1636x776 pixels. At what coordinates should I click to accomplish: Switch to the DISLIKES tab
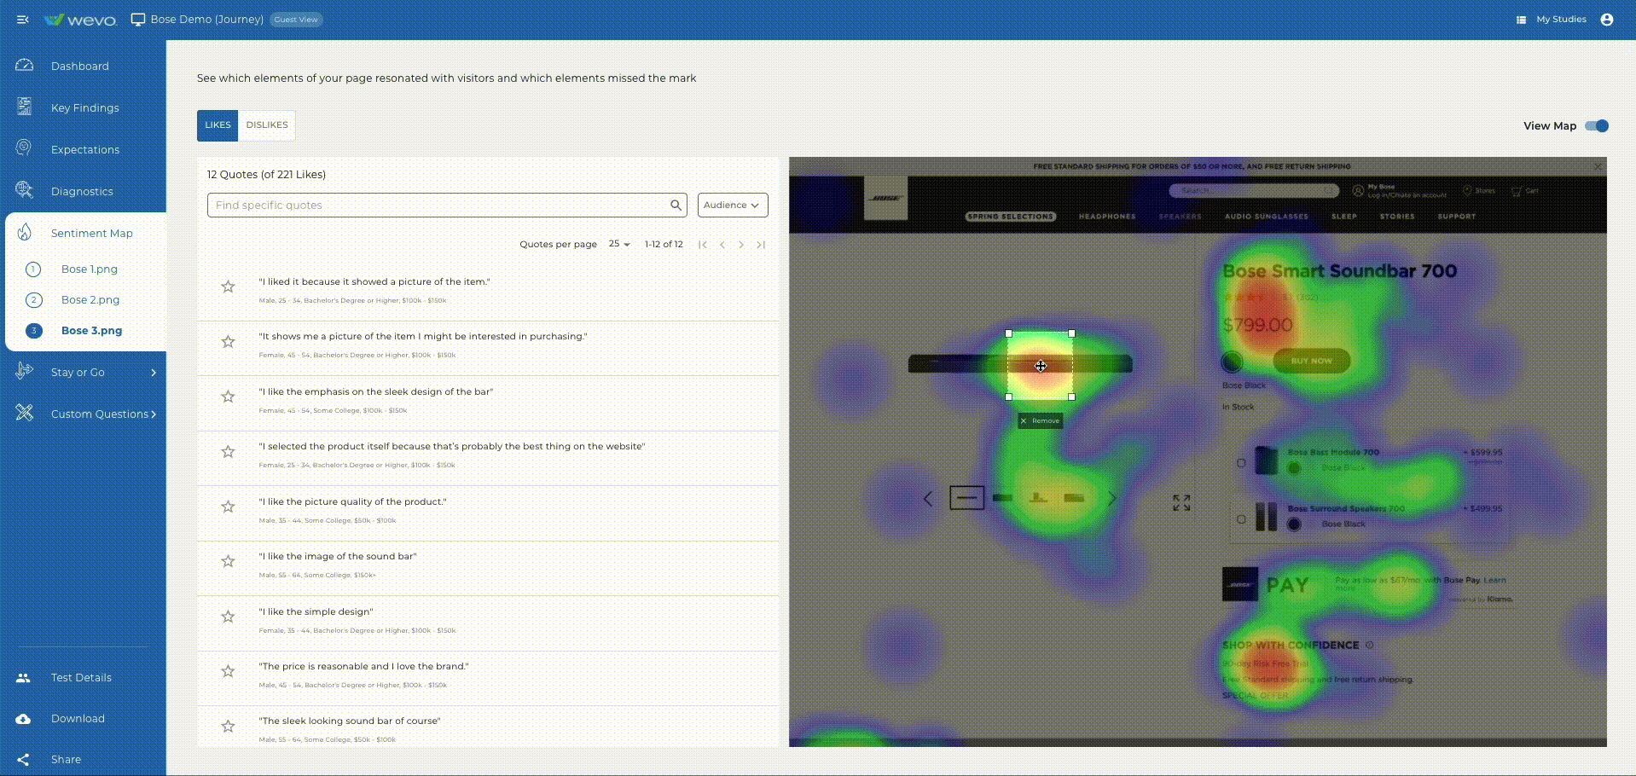click(267, 125)
